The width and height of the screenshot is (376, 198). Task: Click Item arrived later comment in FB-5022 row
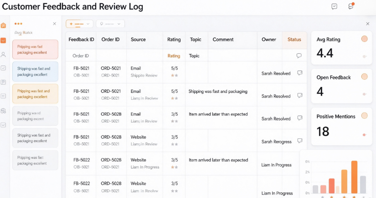tap(218, 160)
